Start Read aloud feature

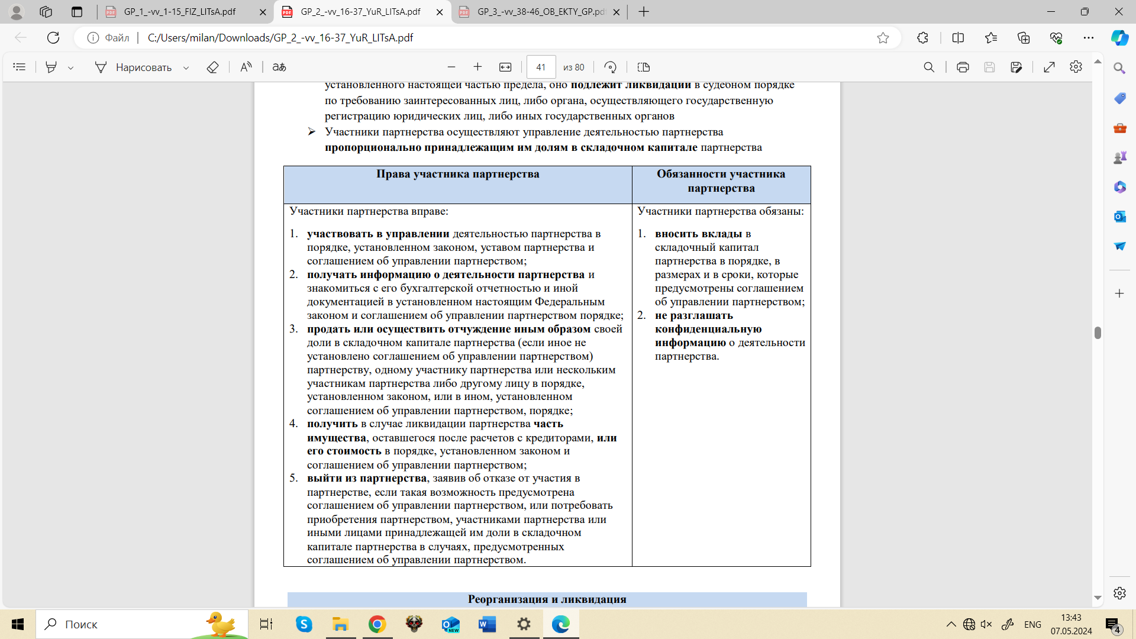point(246,67)
